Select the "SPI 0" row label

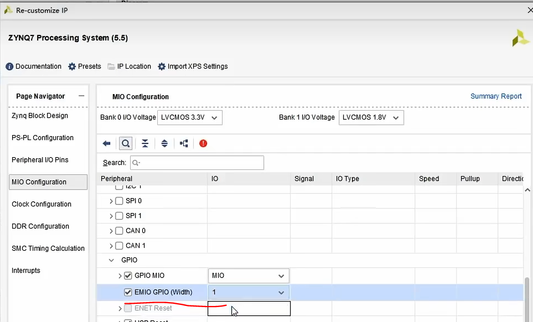coord(133,201)
